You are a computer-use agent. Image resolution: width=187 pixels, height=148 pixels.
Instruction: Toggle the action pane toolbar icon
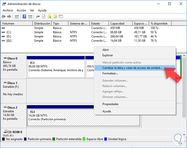click(x=30, y=17)
